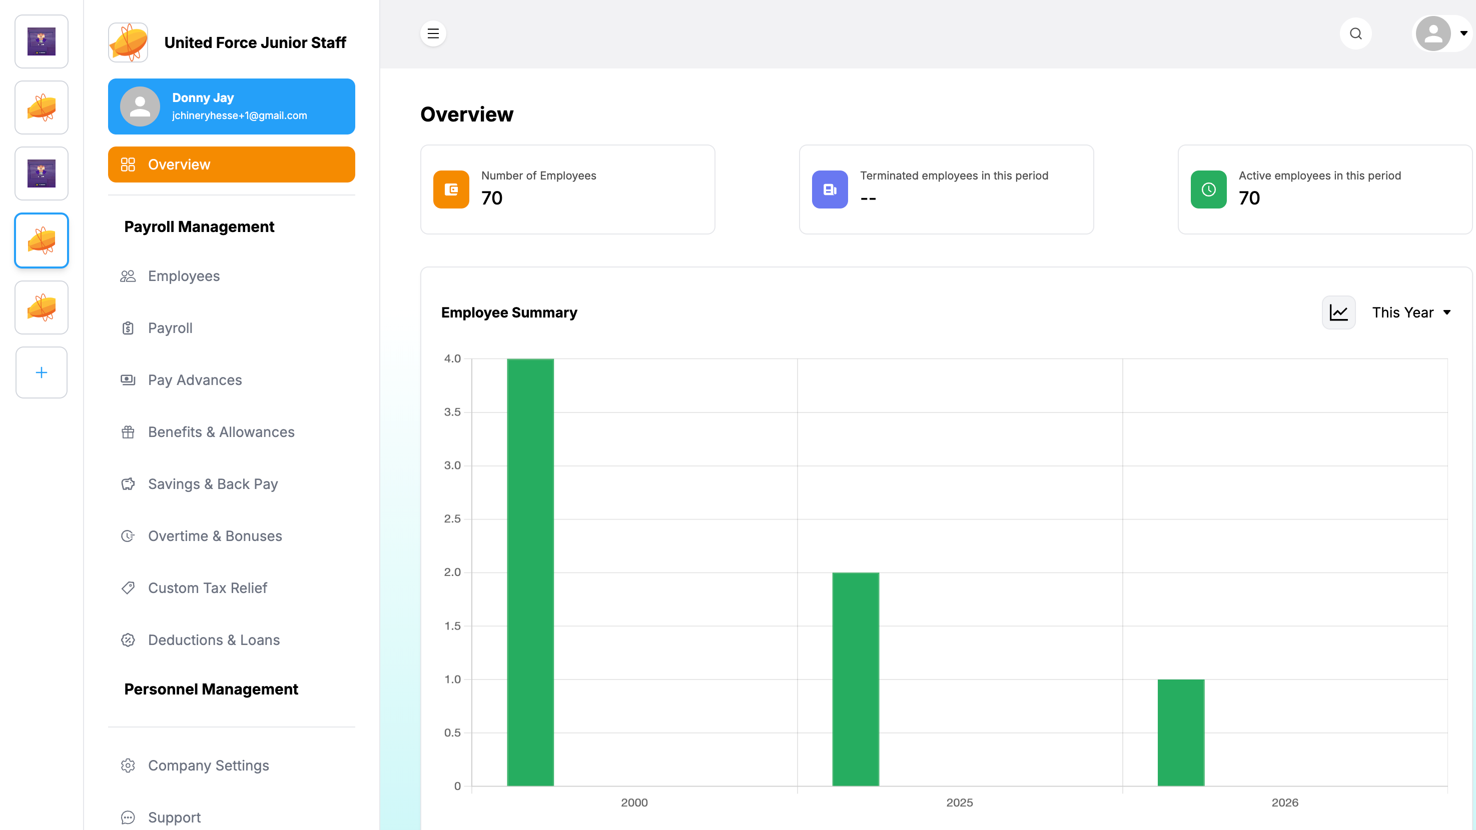
Task: Switch chart type with line chart icon
Action: pos(1338,312)
